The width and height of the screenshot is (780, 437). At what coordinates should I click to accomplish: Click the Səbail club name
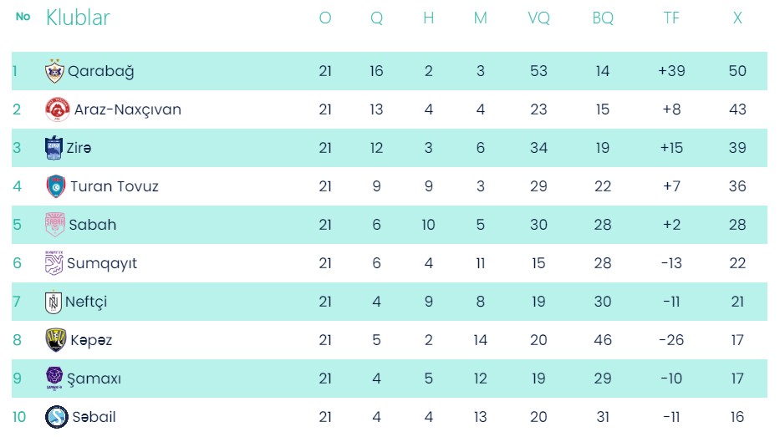[94, 417]
